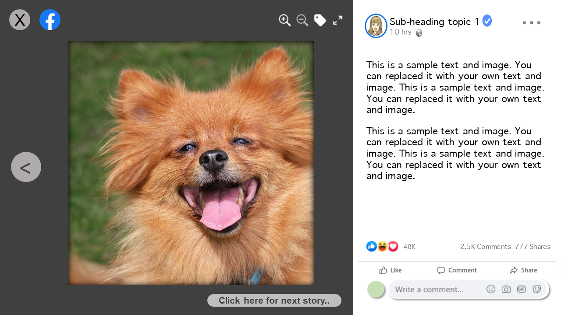This screenshot has width=561, height=315.
Task: View the 2.5K Comments
Action: 486,247
